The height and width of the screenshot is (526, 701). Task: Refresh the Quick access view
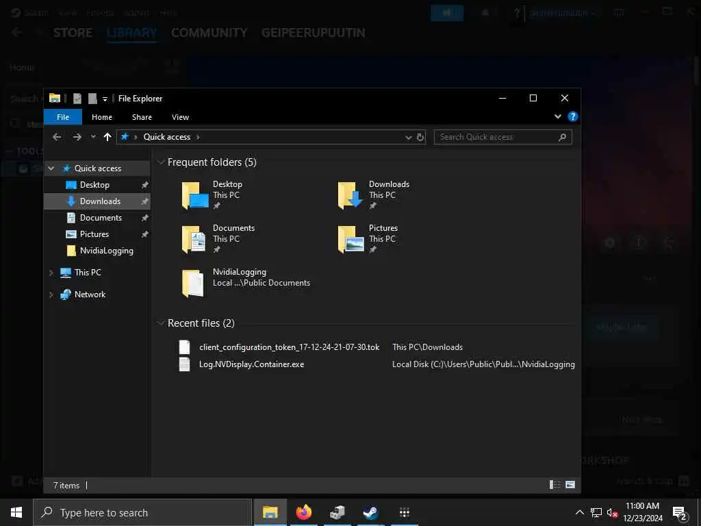[420, 137]
